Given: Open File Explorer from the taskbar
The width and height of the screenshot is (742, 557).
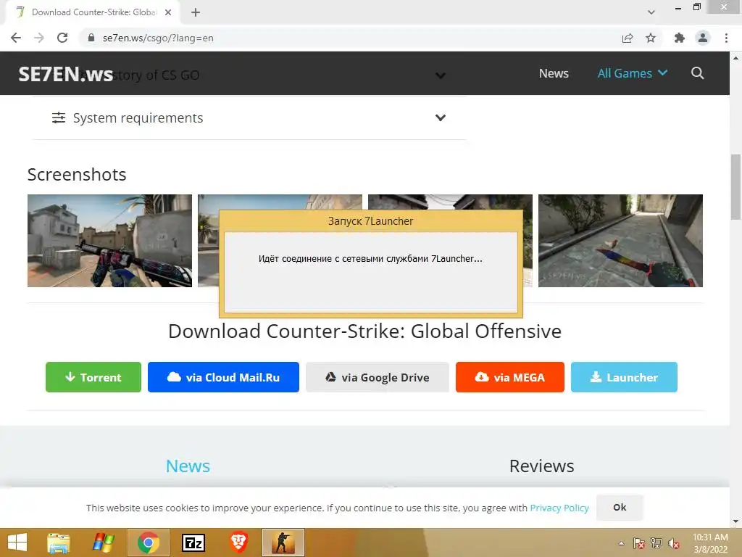Looking at the screenshot, I should (59, 542).
